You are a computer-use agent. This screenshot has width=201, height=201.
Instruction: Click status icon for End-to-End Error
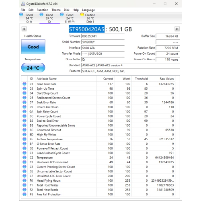25,121
